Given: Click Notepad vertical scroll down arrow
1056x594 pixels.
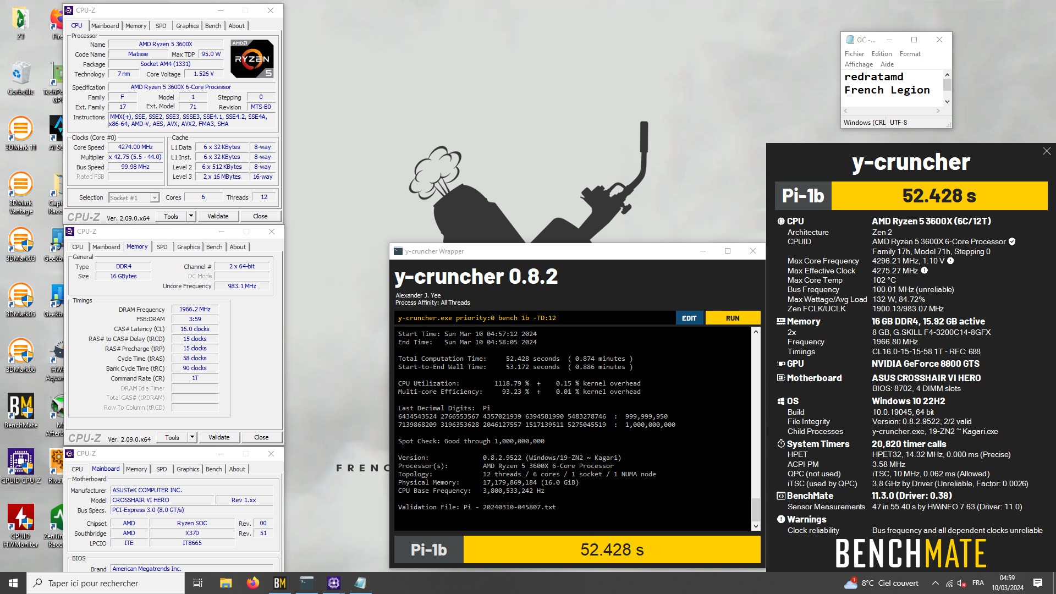Looking at the screenshot, I should tap(947, 101).
